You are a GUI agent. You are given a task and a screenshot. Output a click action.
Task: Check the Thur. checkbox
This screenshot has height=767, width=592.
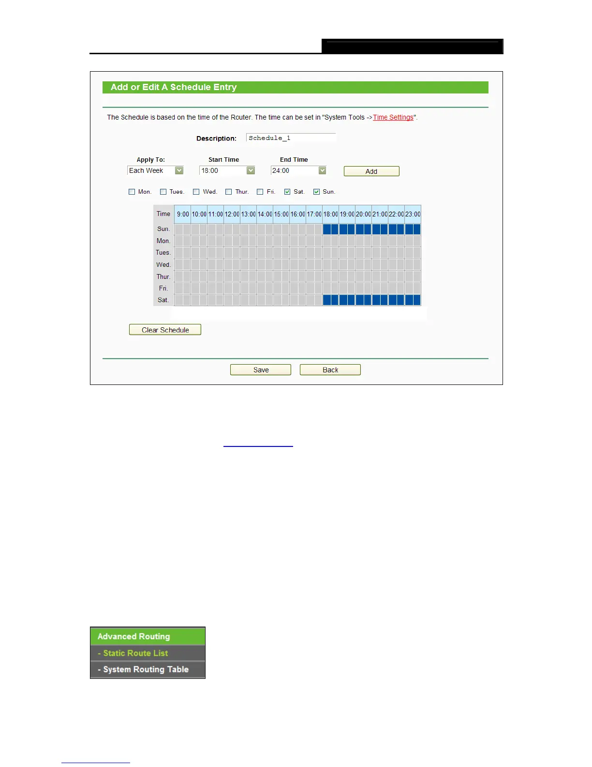(229, 192)
